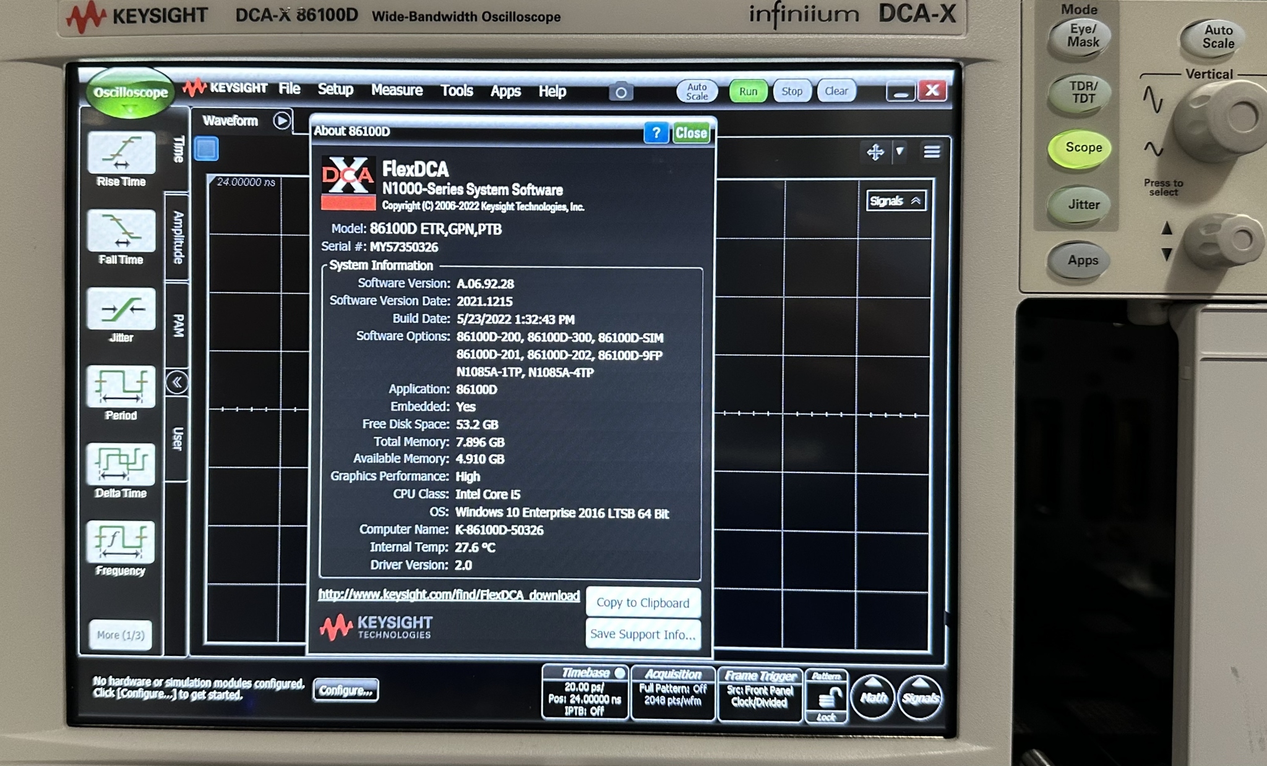Open the Frame Trigger settings panel
Image resolution: width=1267 pixels, height=766 pixels.
[x=760, y=694]
